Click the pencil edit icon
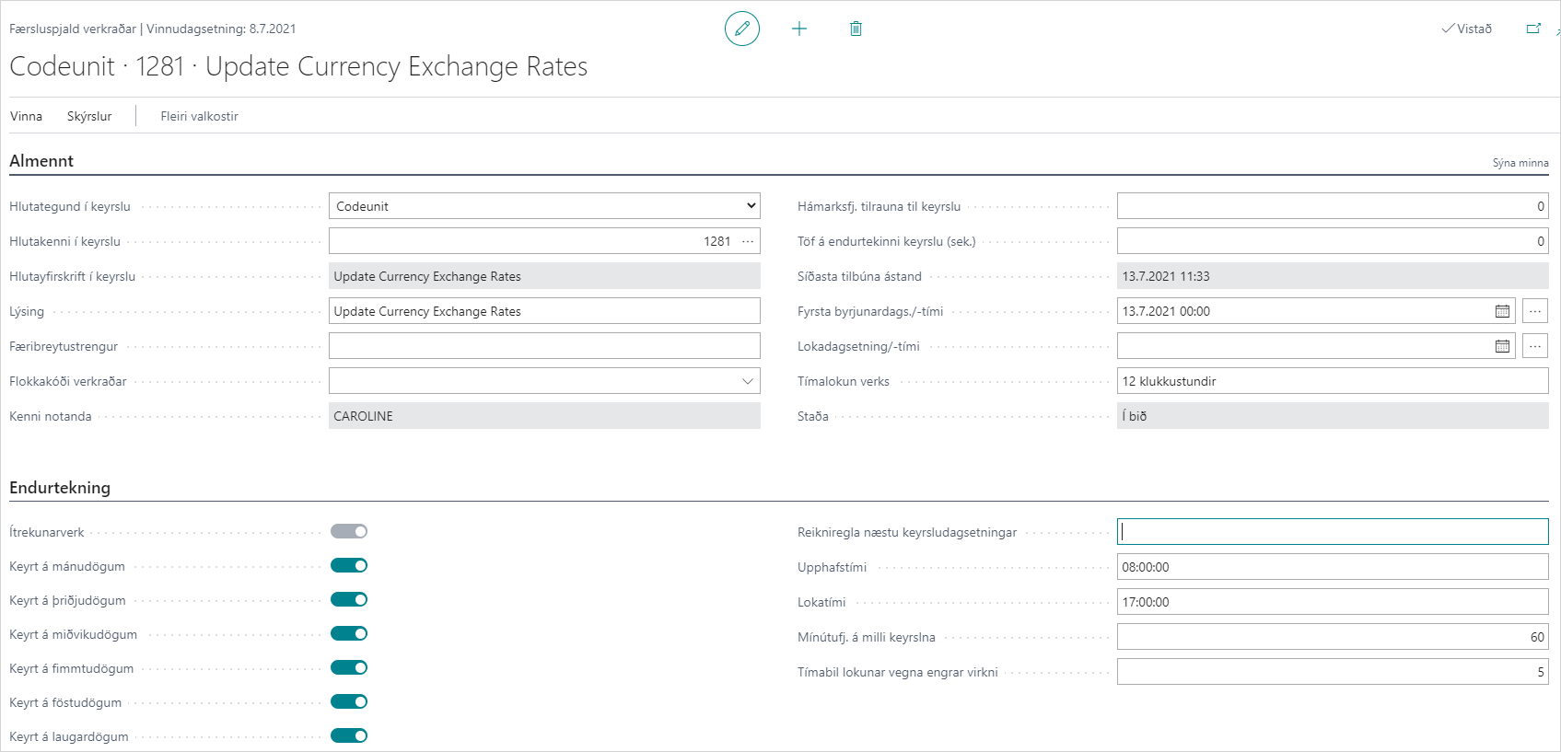The image size is (1561, 752). [x=741, y=29]
